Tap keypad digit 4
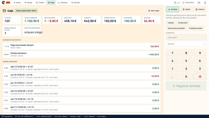This screenshot has height=118, width=209. 172,61
